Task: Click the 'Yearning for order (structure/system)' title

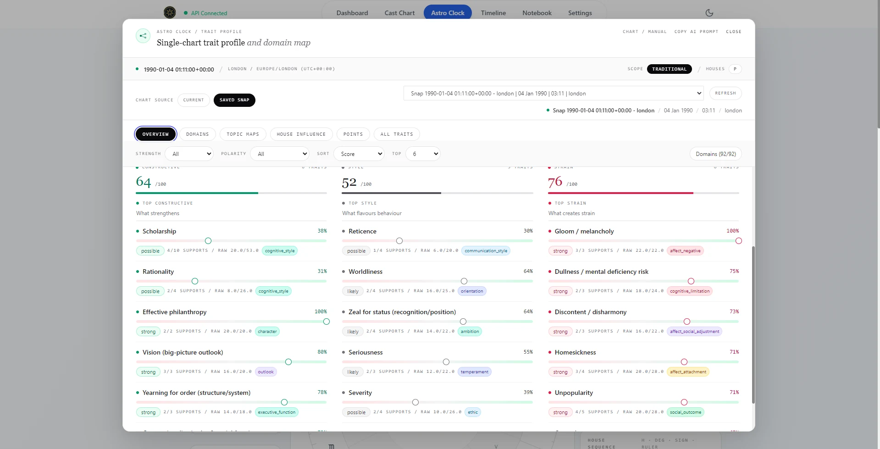Action: (x=197, y=393)
